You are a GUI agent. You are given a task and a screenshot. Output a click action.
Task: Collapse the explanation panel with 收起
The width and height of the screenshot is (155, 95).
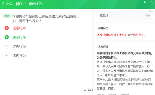tap(88, 90)
